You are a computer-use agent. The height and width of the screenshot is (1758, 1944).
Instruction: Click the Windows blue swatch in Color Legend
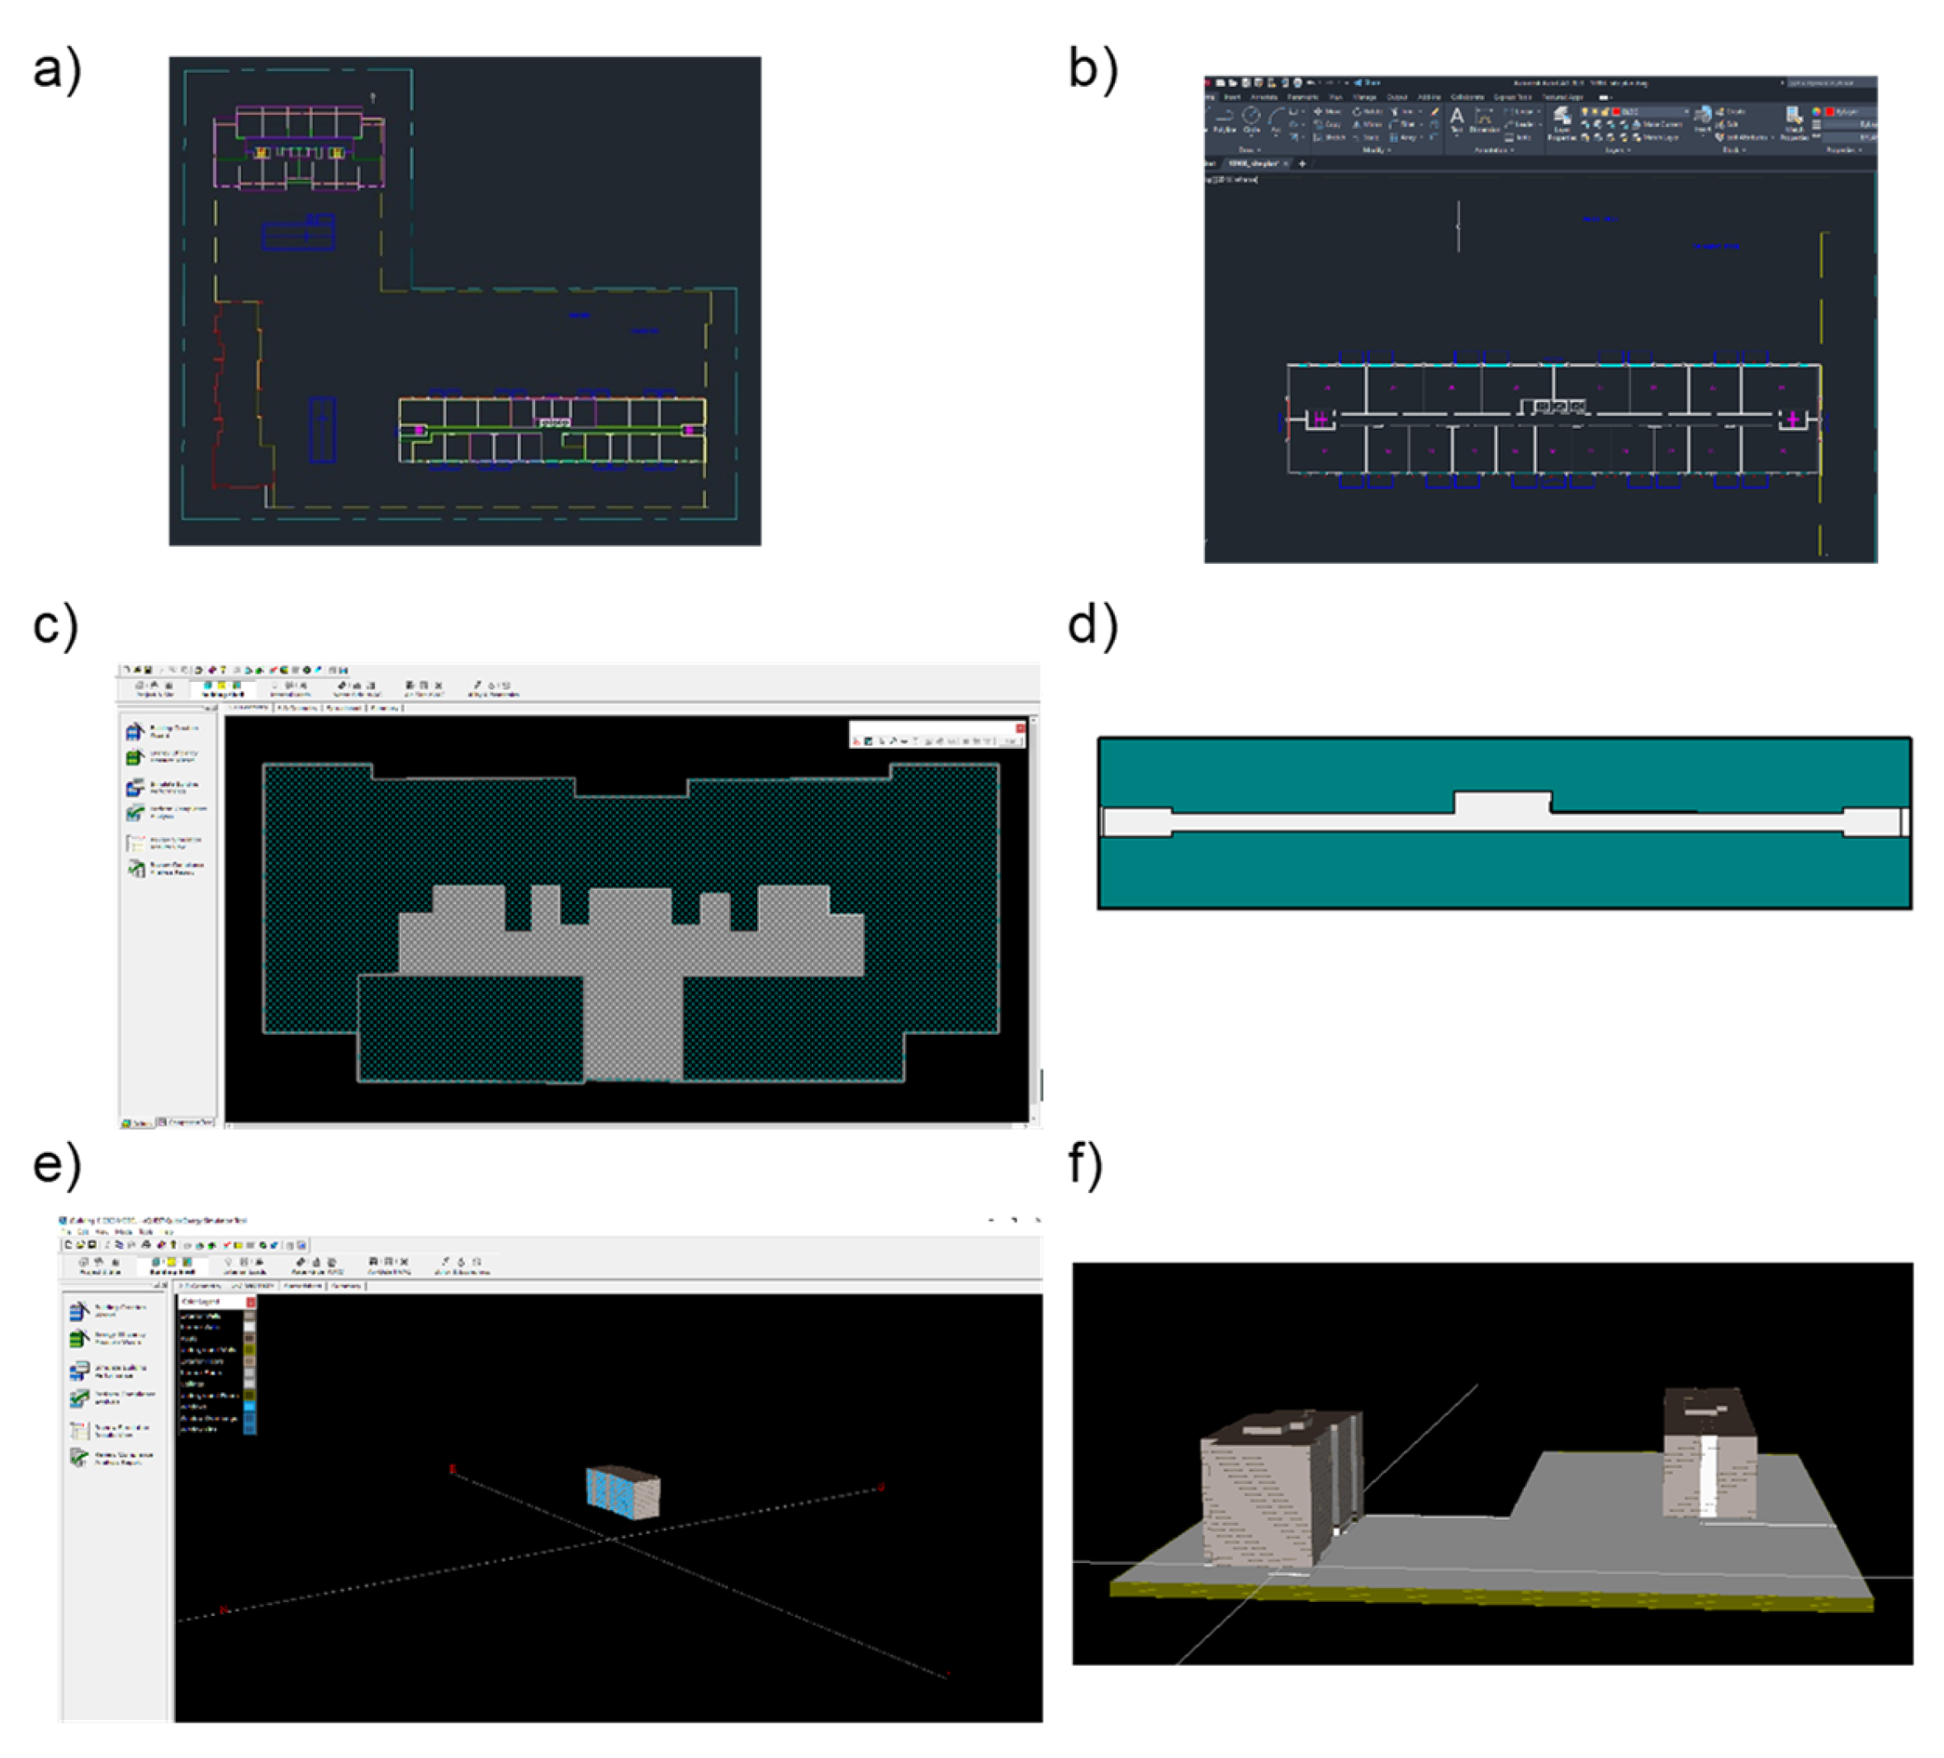[249, 1407]
